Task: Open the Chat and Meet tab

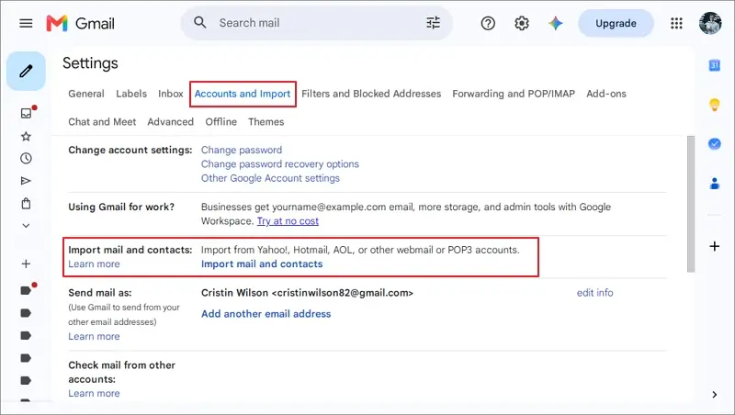Action: click(102, 122)
